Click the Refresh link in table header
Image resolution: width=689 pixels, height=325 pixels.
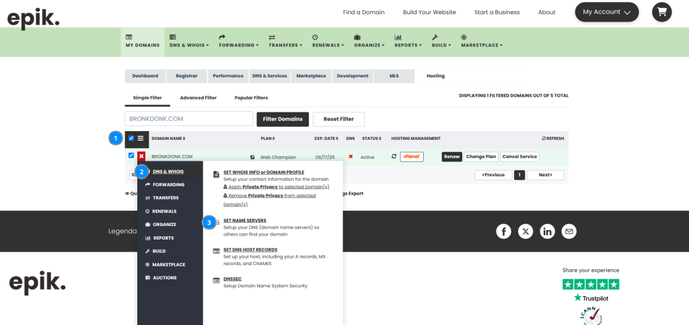(x=553, y=139)
